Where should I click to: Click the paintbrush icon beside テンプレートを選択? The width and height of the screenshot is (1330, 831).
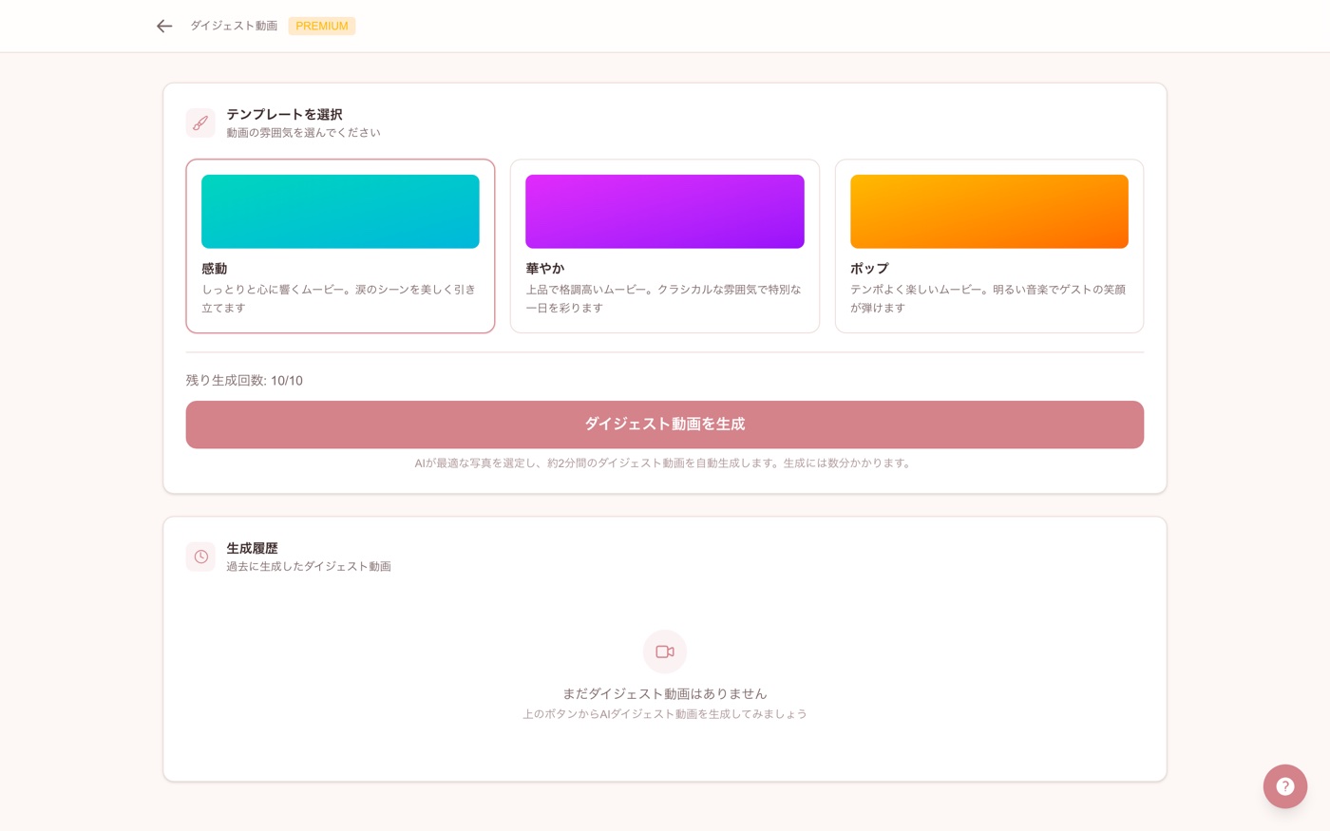[200, 123]
